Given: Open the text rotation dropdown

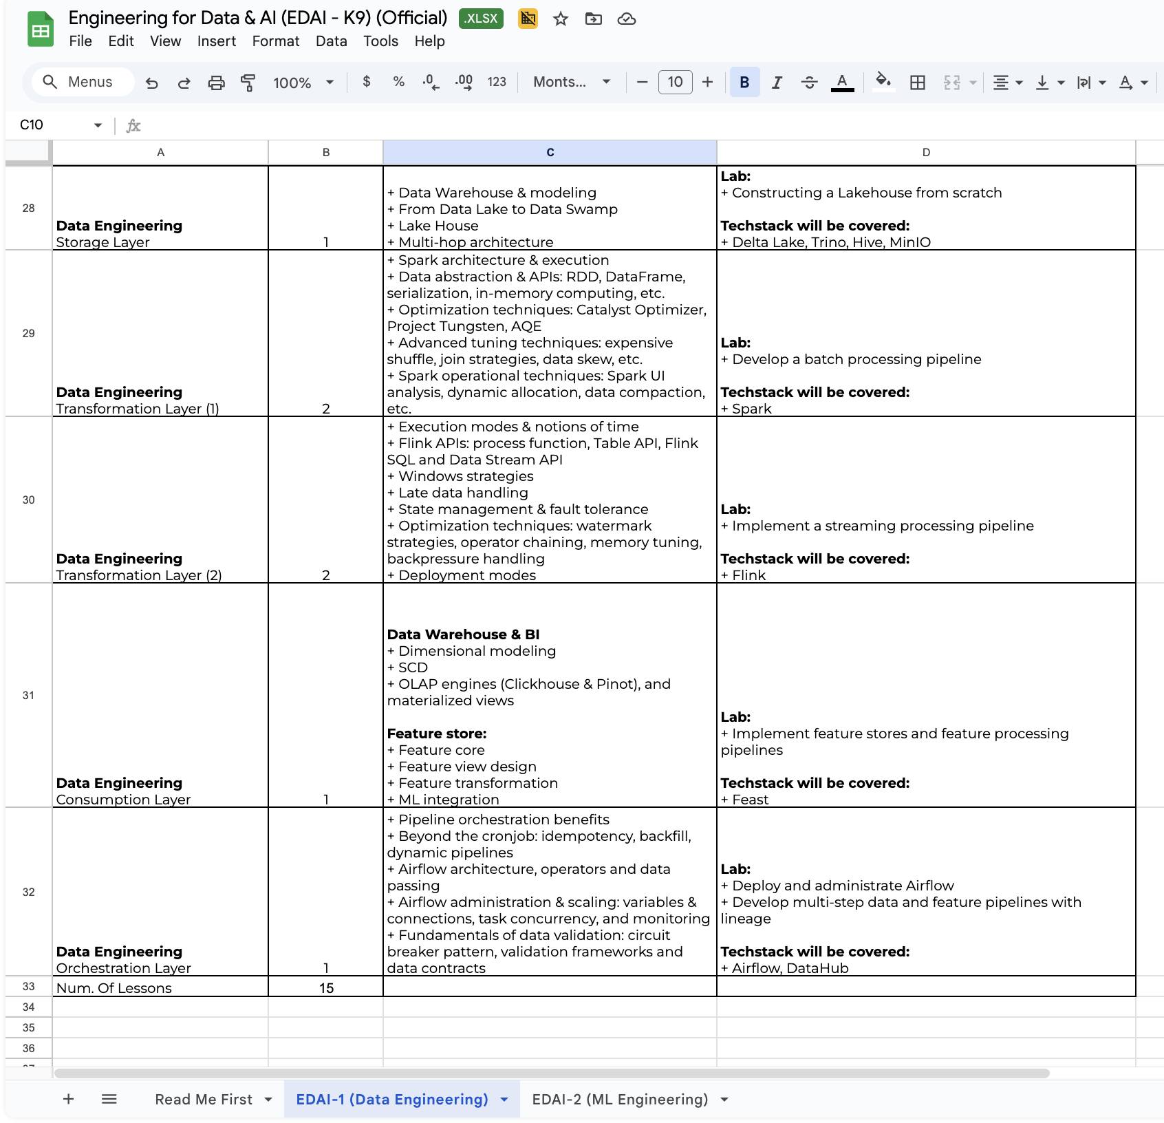Looking at the screenshot, I should click(x=1133, y=83).
